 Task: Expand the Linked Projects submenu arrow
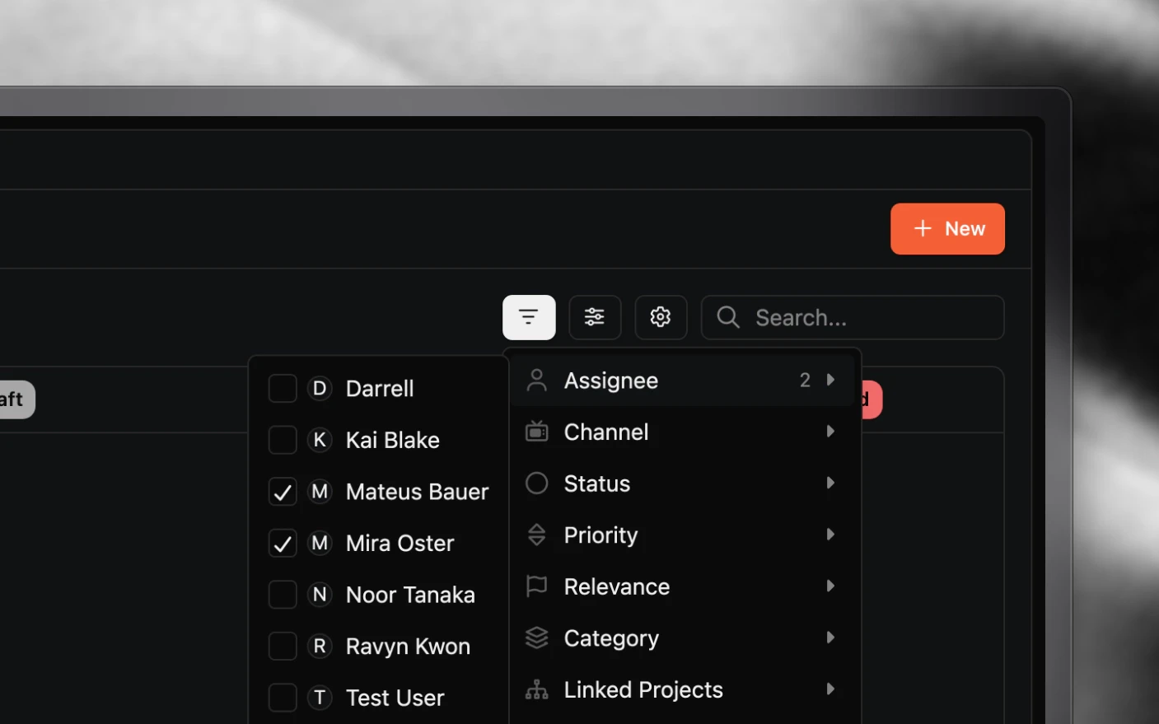(x=830, y=689)
